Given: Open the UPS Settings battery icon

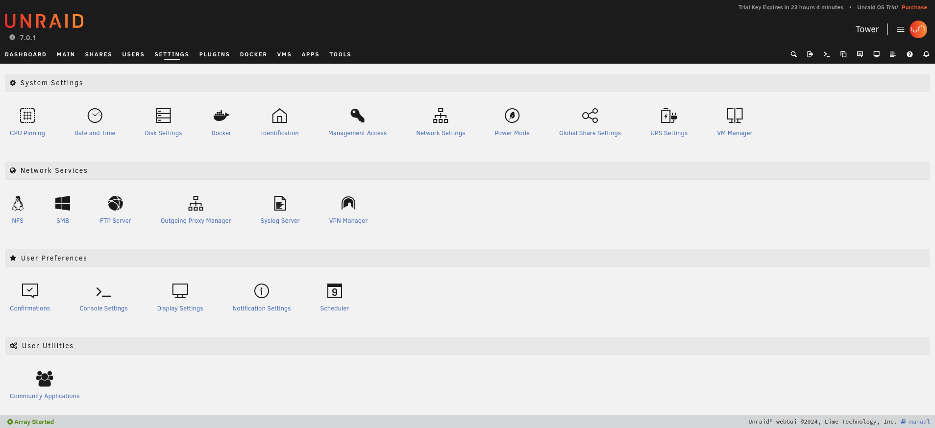Looking at the screenshot, I should pyautogui.click(x=669, y=116).
